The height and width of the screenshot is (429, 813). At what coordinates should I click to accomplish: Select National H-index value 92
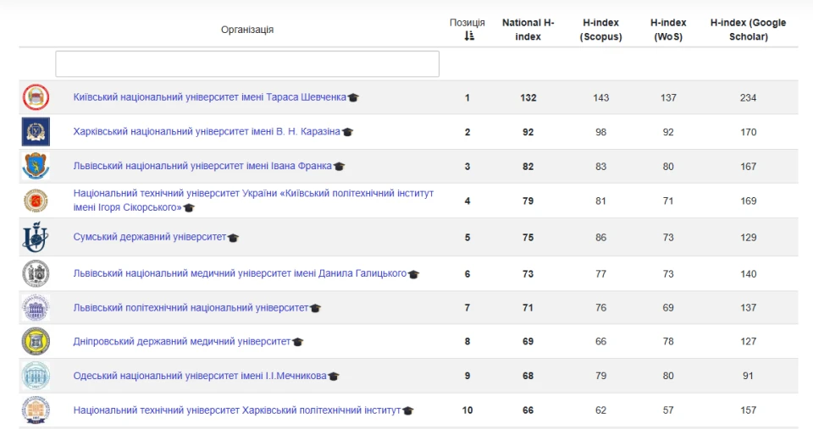pos(528,132)
